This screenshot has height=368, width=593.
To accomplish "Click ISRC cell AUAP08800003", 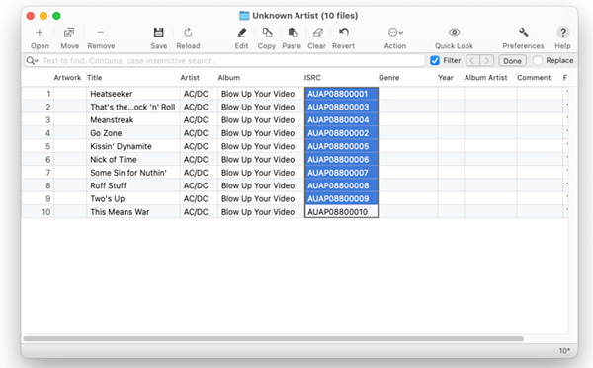I will pos(341,107).
